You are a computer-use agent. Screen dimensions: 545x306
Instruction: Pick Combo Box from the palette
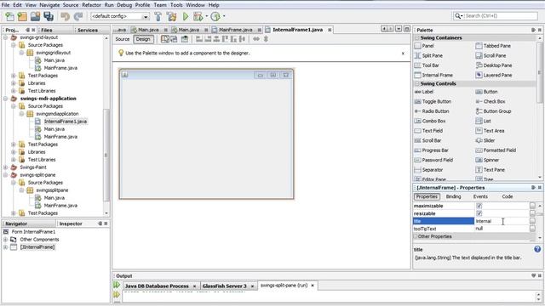[430, 121]
